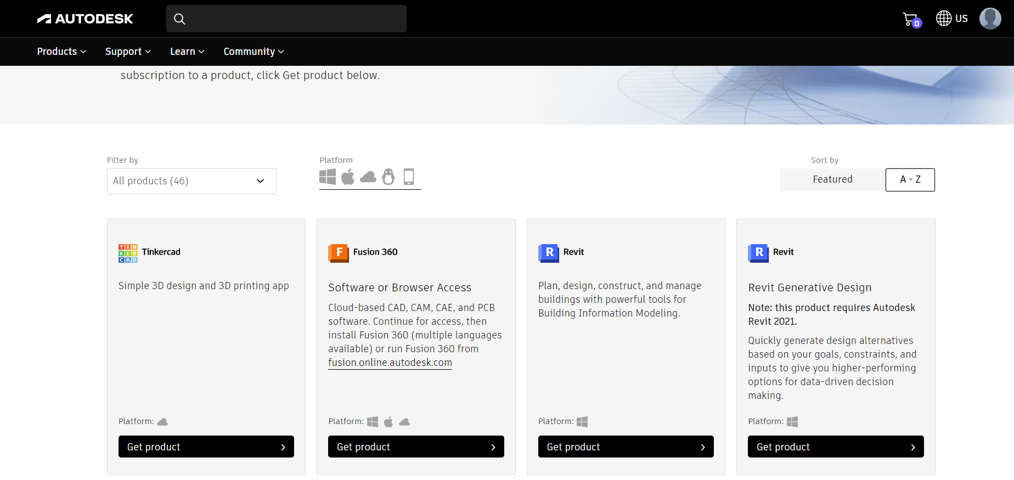This screenshot has height=480, width=1014.
Task: Click the Tinkercad logo icon
Action: (x=128, y=253)
